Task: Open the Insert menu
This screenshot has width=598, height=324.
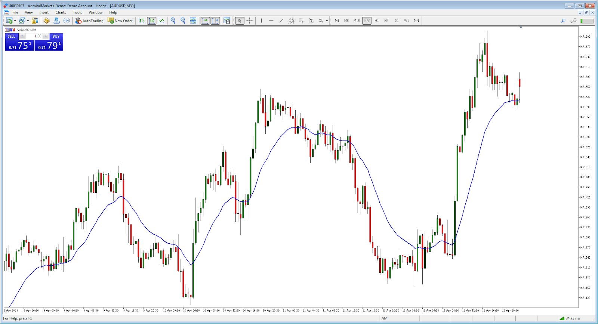Action: coord(44,12)
